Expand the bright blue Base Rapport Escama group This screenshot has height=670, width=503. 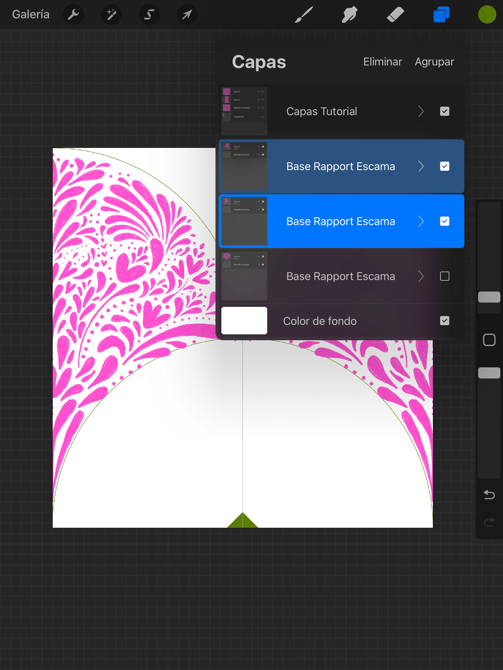421,222
